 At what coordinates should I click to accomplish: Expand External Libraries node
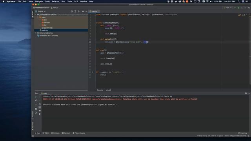(x=36, y=33)
